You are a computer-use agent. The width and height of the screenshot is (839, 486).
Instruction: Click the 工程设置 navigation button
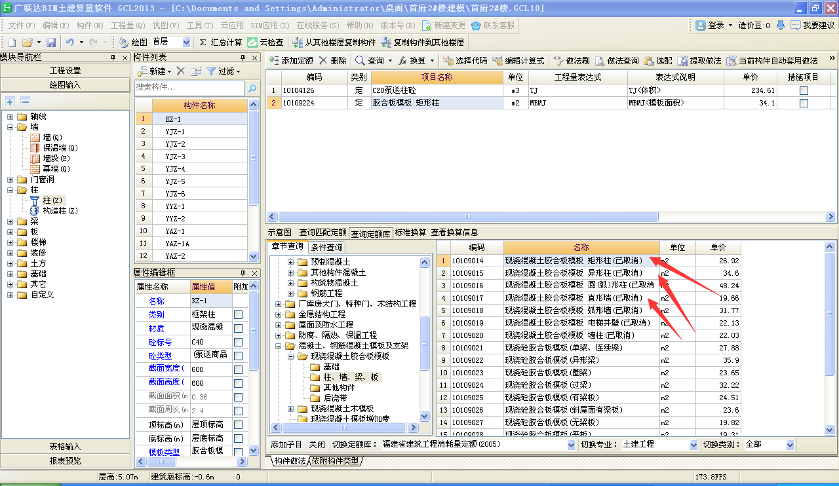click(66, 71)
